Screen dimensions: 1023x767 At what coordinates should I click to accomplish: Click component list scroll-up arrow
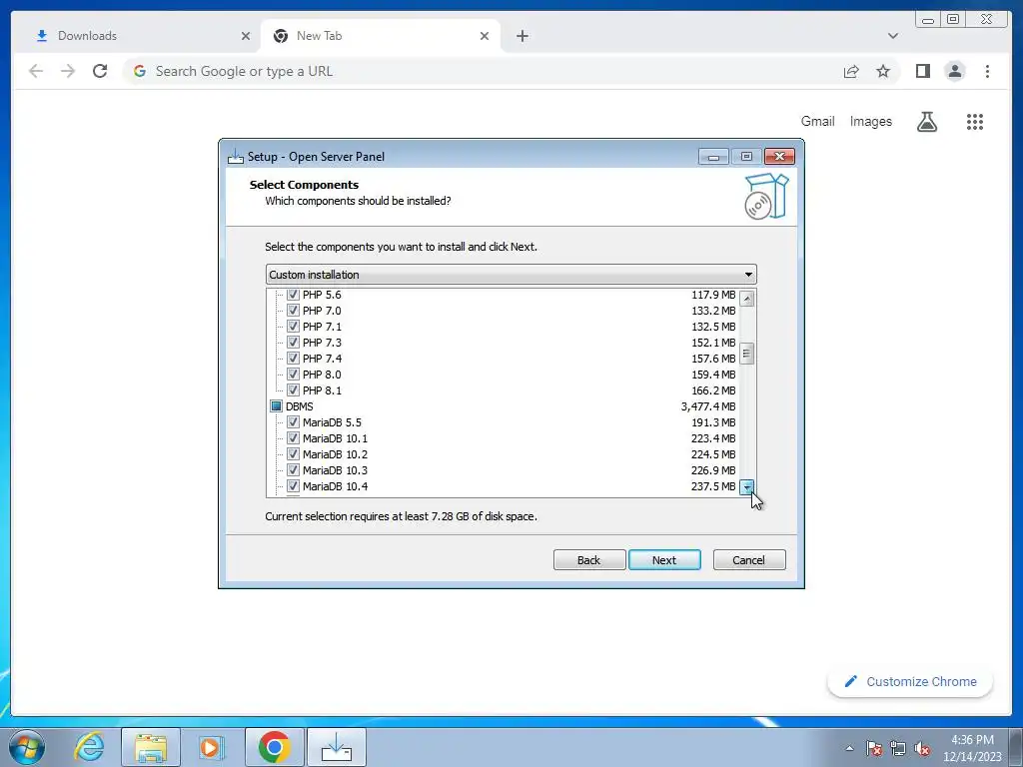(x=747, y=299)
